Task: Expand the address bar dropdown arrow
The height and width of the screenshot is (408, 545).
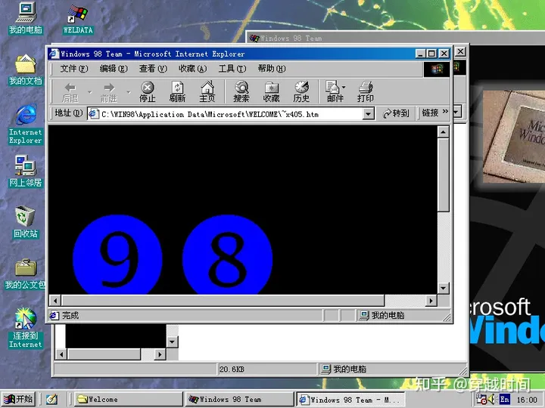Action: point(368,114)
